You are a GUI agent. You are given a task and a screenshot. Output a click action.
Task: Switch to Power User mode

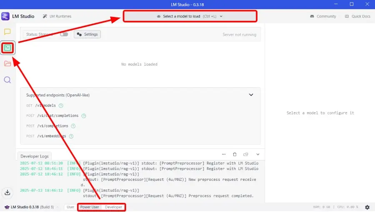90,207
